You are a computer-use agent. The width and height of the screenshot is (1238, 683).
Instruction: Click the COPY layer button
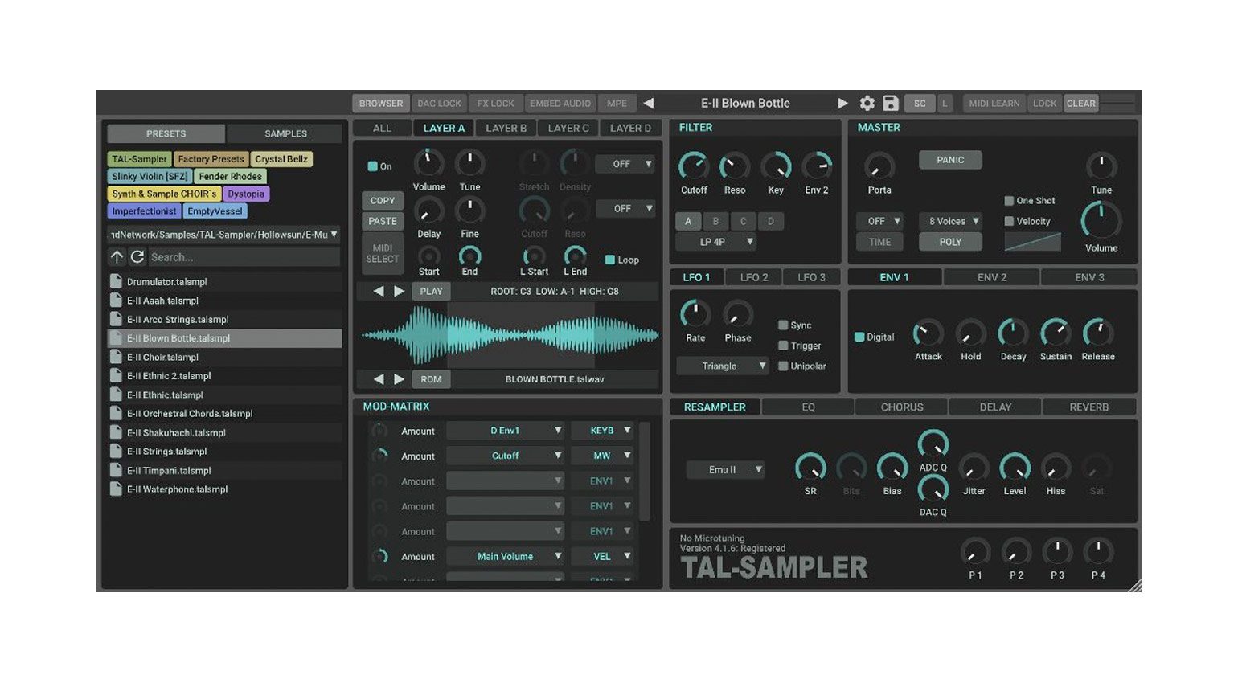pyautogui.click(x=383, y=200)
